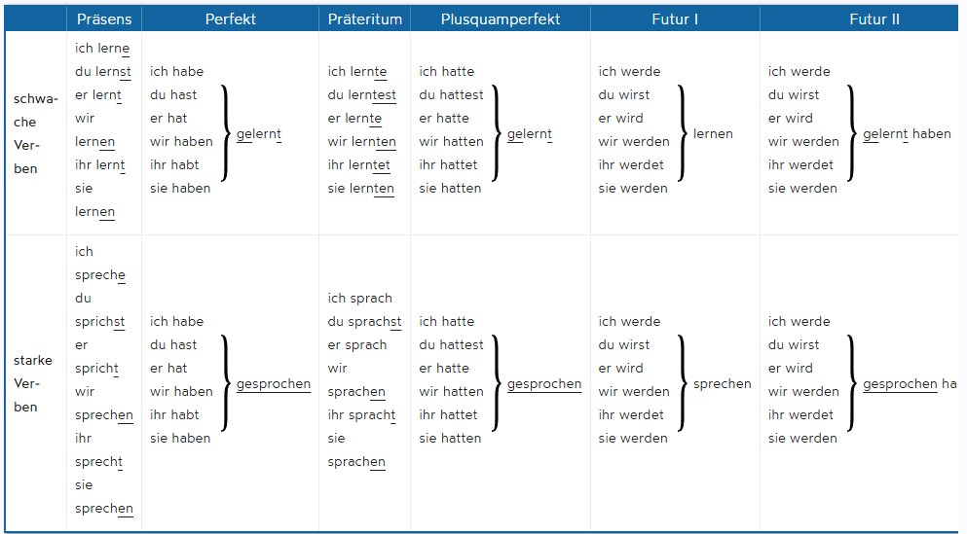Click the Präsens column header
Viewport: 967px width, 534px height.
(x=104, y=19)
